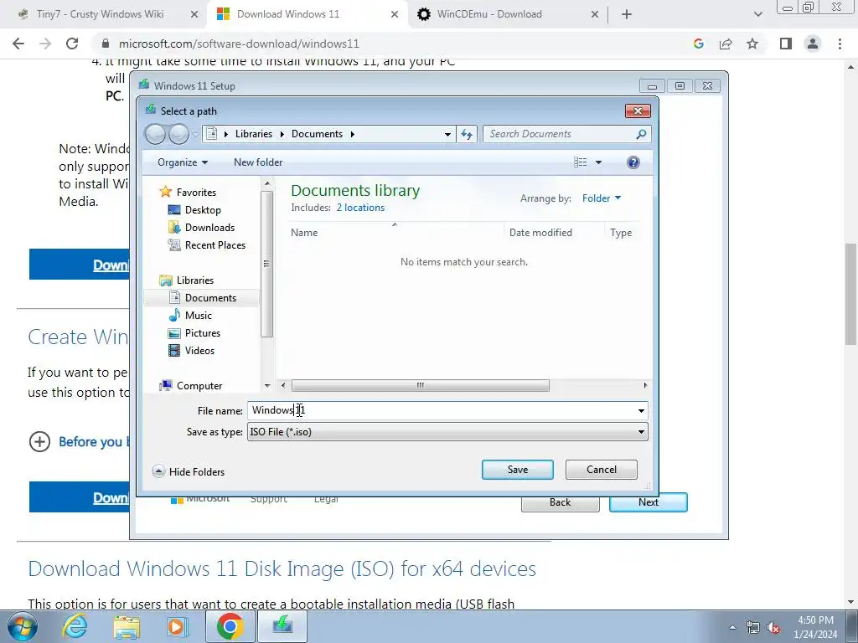Screen dimensions: 858x643
Task: Click the refresh icon in path bar
Action: (x=467, y=134)
